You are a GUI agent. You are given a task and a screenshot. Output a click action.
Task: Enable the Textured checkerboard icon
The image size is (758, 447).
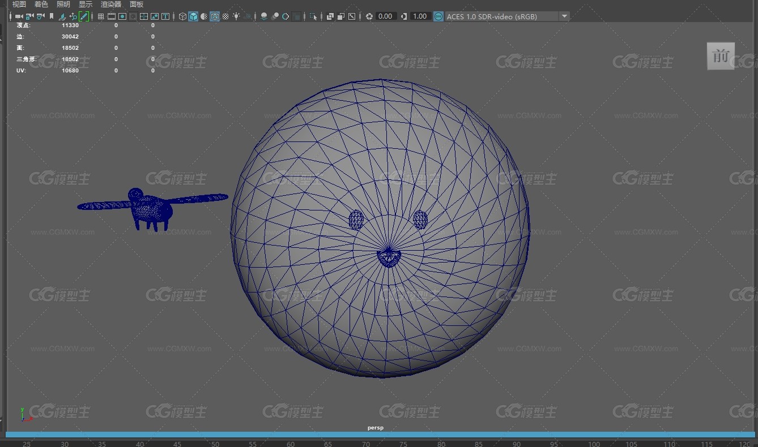pos(225,16)
